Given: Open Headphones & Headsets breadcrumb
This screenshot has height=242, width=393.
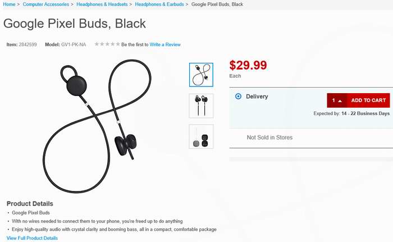Looking at the screenshot, I should 102,4.
